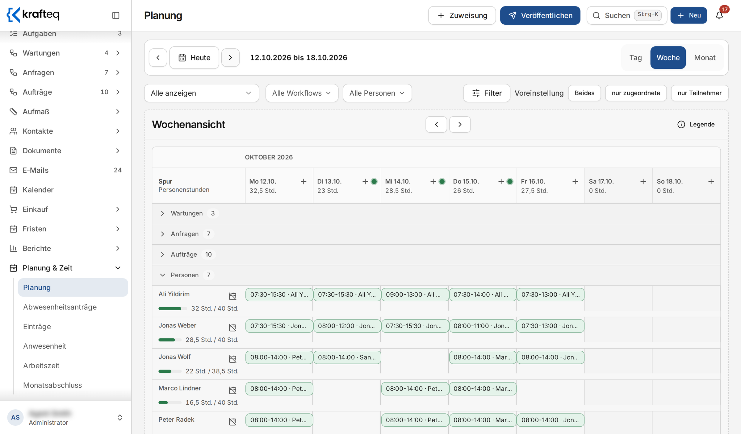Open the Legende info icon
This screenshot has width=741, height=434.
pos(681,124)
